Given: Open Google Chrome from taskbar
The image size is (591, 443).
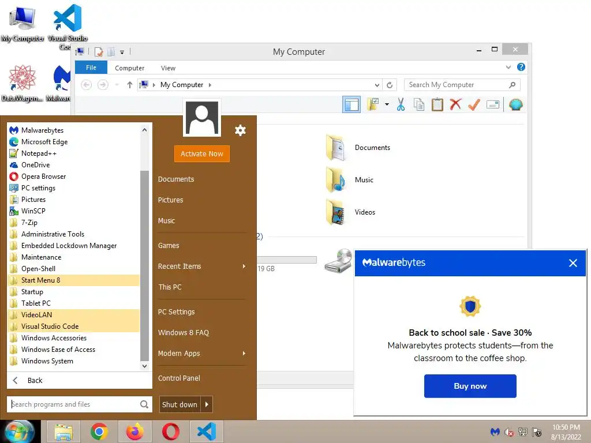Looking at the screenshot, I should tap(99, 431).
